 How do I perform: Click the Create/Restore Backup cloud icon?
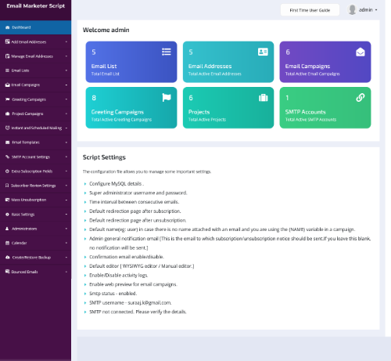click(8, 258)
